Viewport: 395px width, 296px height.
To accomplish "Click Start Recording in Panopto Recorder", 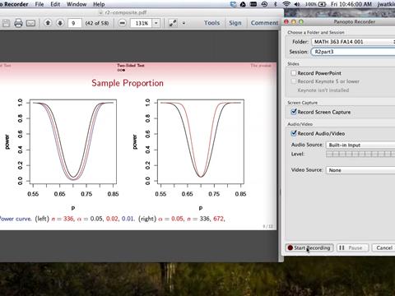I will pos(309,247).
